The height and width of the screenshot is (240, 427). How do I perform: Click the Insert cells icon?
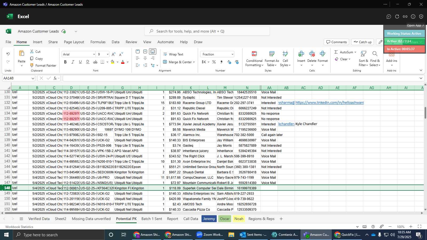click(301, 54)
